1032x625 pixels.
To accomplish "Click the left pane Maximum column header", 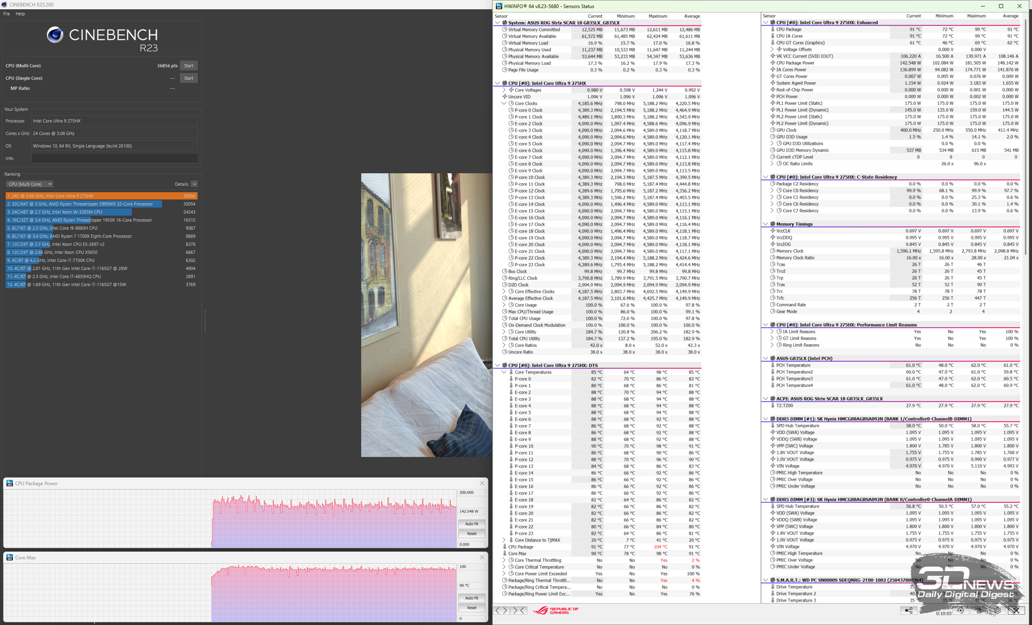I will click(x=657, y=16).
